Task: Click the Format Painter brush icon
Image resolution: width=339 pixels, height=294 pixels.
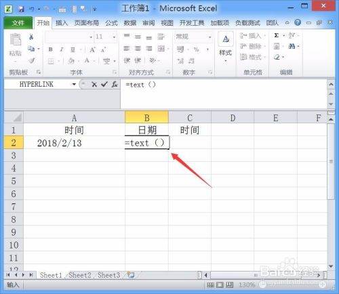Action: click(x=32, y=60)
